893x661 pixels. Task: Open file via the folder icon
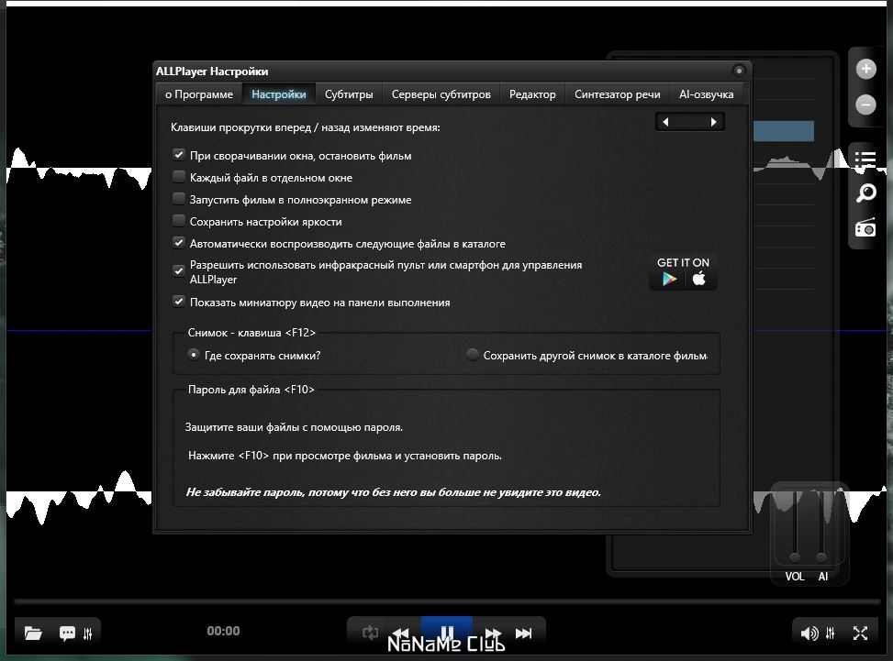pos(33,633)
